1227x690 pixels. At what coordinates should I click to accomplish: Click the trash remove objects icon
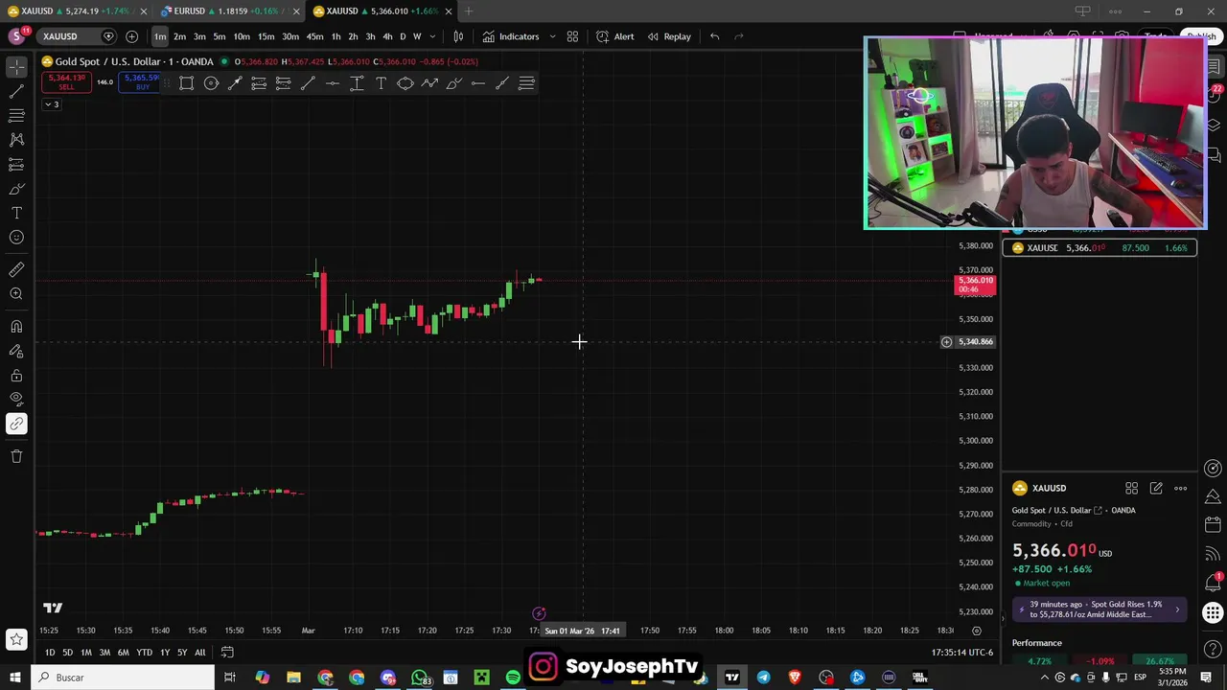(16, 456)
